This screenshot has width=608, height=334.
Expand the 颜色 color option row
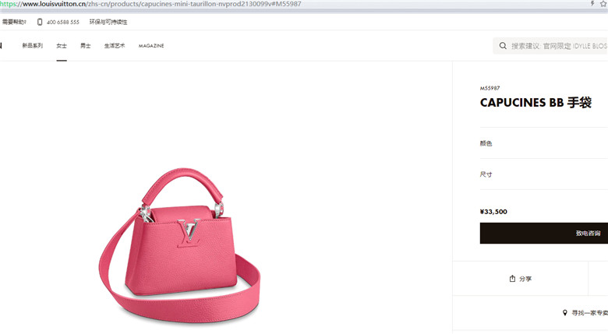click(543, 143)
